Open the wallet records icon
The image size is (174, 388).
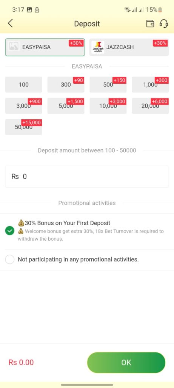point(150,23)
